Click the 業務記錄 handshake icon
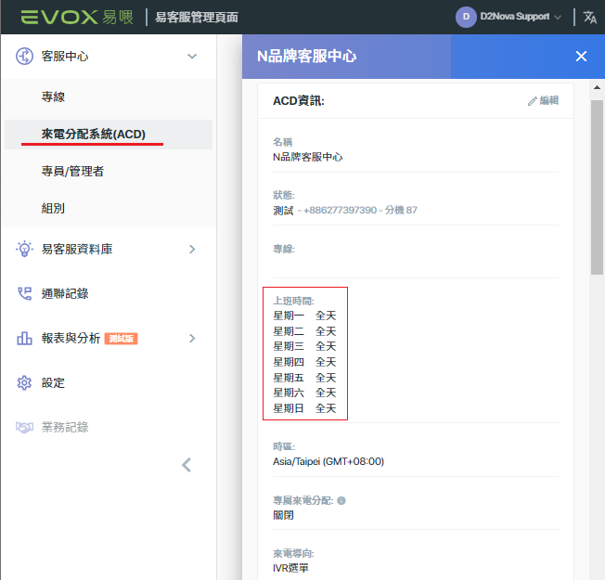This screenshot has height=580, width=605. pos(24,427)
